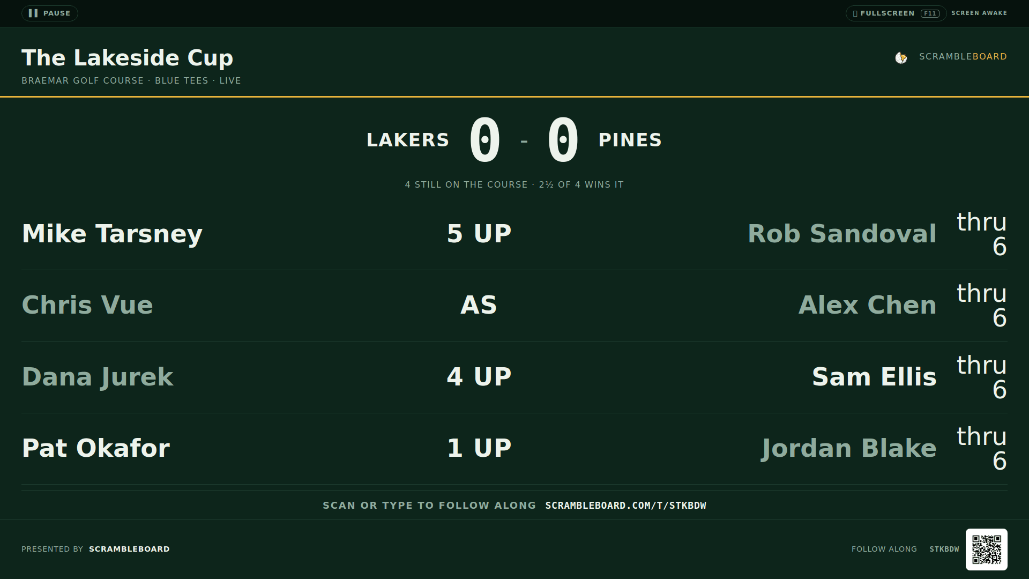Image resolution: width=1029 pixels, height=579 pixels.
Task: Click the 4 UP match status
Action: [x=479, y=377]
